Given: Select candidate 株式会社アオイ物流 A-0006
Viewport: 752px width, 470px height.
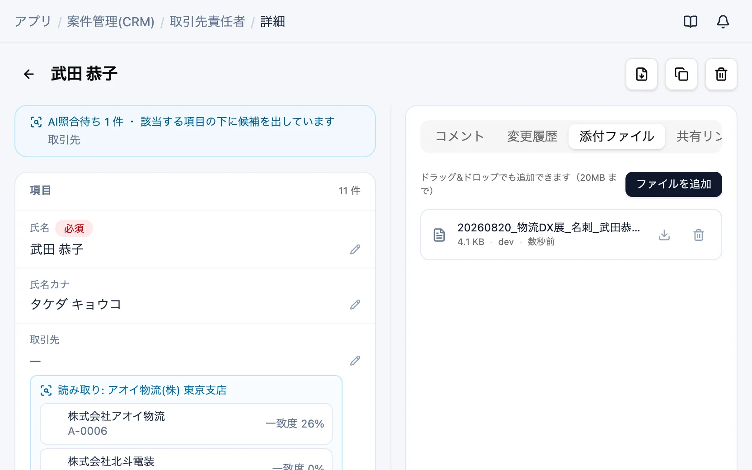Looking at the screenshot, I should coord(186,424).
